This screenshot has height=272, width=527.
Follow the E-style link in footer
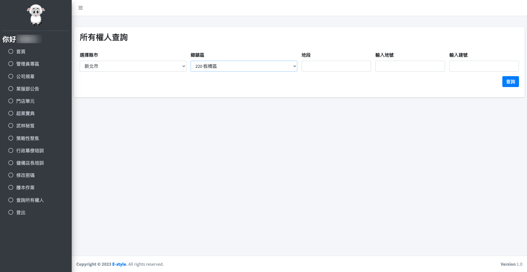(119, 264)
